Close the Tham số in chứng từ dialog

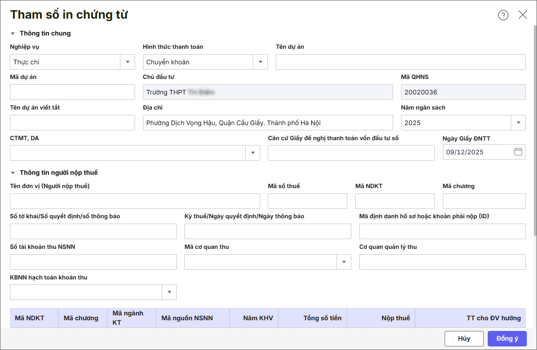point(523,15)
